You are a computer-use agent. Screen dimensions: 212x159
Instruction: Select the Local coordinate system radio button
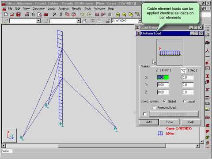(x=185, y=101)
